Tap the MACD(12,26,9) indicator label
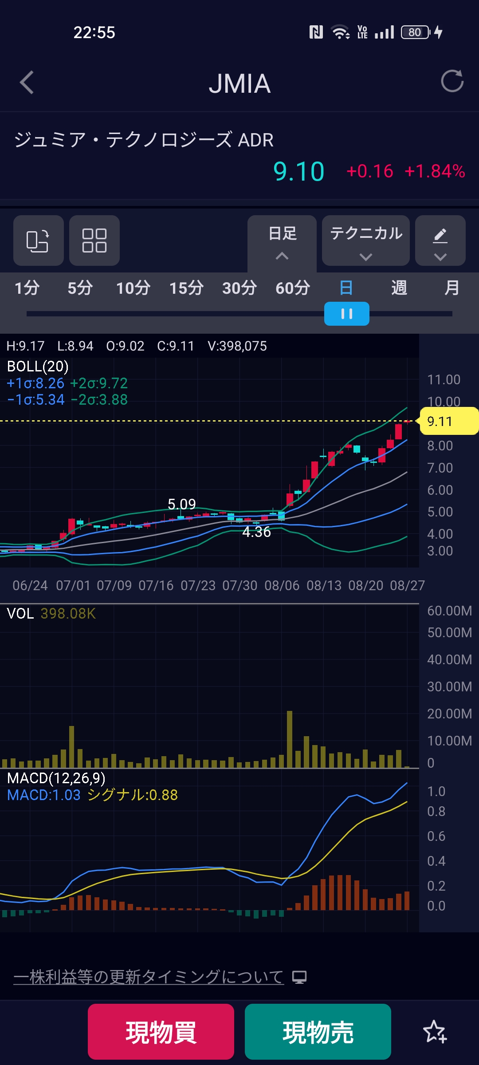 [x=56, y=778]
